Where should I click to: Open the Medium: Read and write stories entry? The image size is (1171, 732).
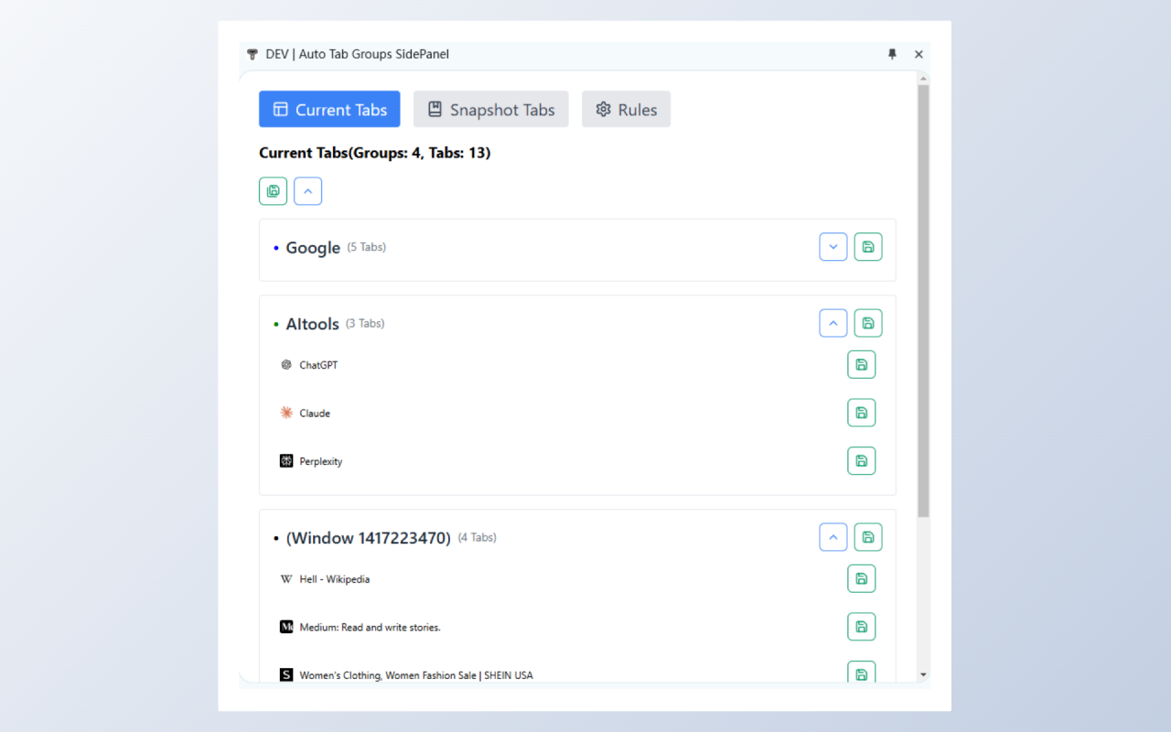(370, 628)
